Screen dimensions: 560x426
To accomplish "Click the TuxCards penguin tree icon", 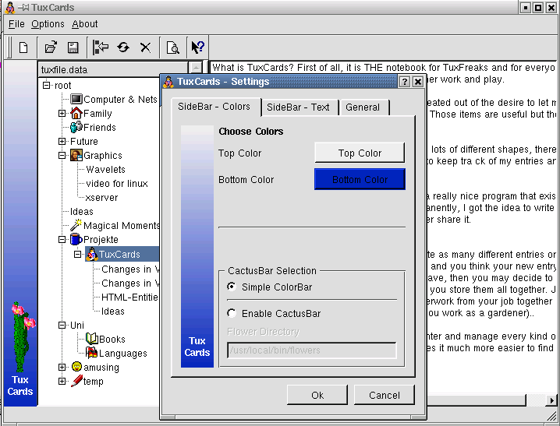I will click(x=92, y=254).
